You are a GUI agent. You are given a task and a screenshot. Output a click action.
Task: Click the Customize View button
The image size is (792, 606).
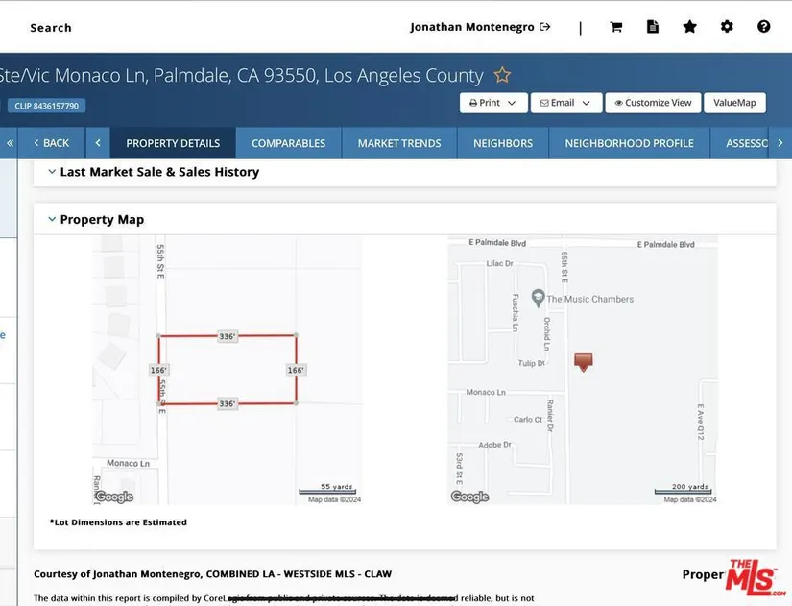[x=653, y=103]
